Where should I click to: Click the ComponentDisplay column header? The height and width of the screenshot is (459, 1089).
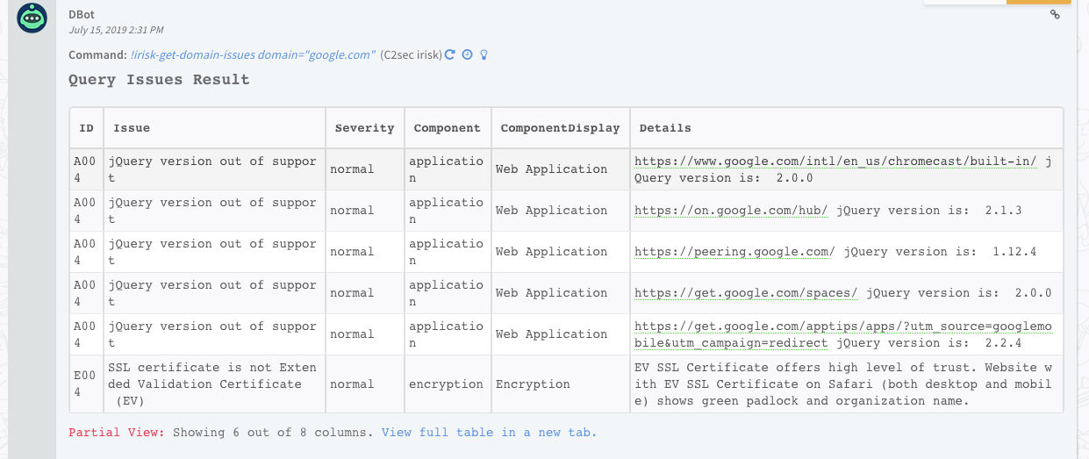[560, 128]
